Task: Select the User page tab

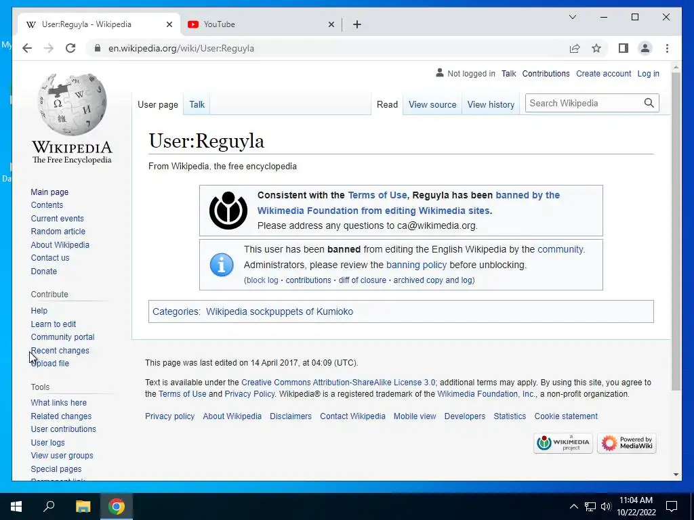Action: coord(157,105)
